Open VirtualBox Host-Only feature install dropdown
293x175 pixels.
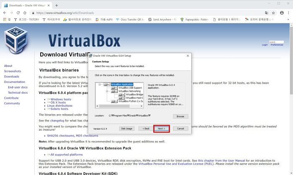(x=122, y=98)
